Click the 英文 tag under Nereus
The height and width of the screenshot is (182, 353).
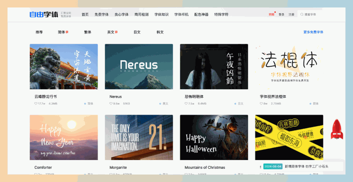[x=165, y=104]
